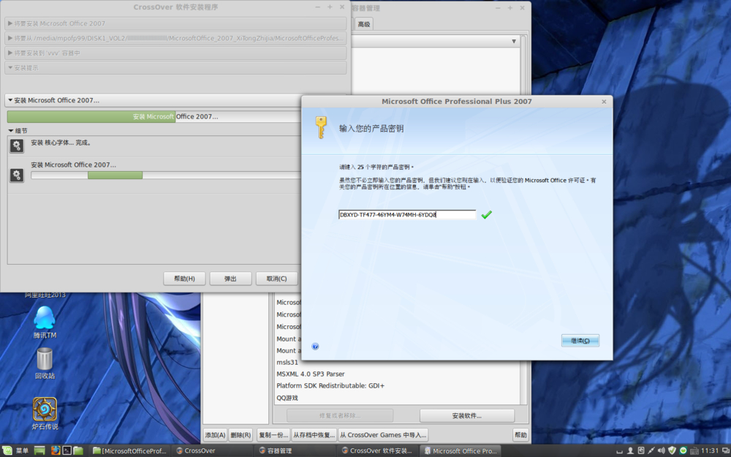Open file manager folder icon in taskbar

[78, 450]
